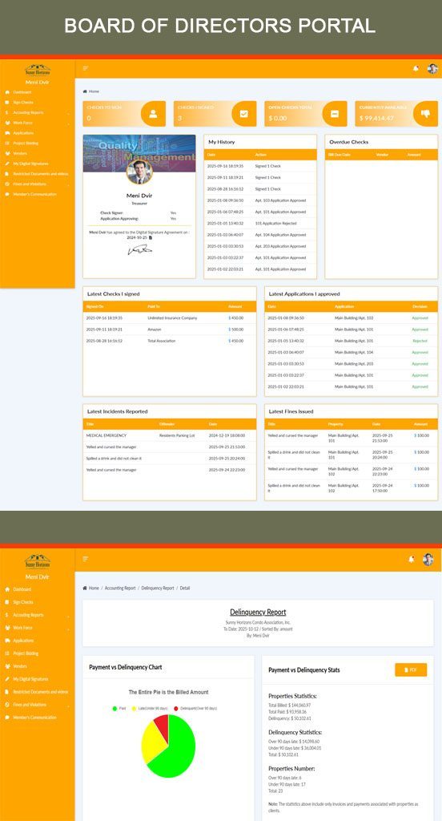Click MEDICAL EMERGENCY in Latest Incidents Reported
Image resolution: width=442 pixels, height=821 pixels.
[x=106, y=435]
